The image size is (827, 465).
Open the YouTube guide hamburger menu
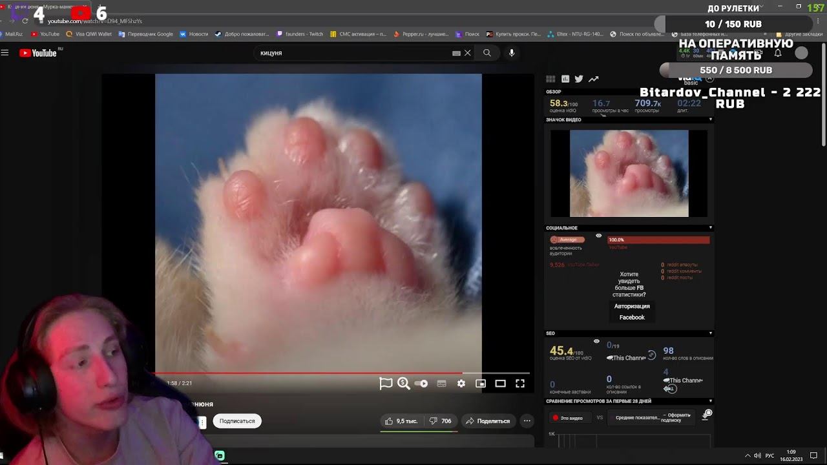5,53
